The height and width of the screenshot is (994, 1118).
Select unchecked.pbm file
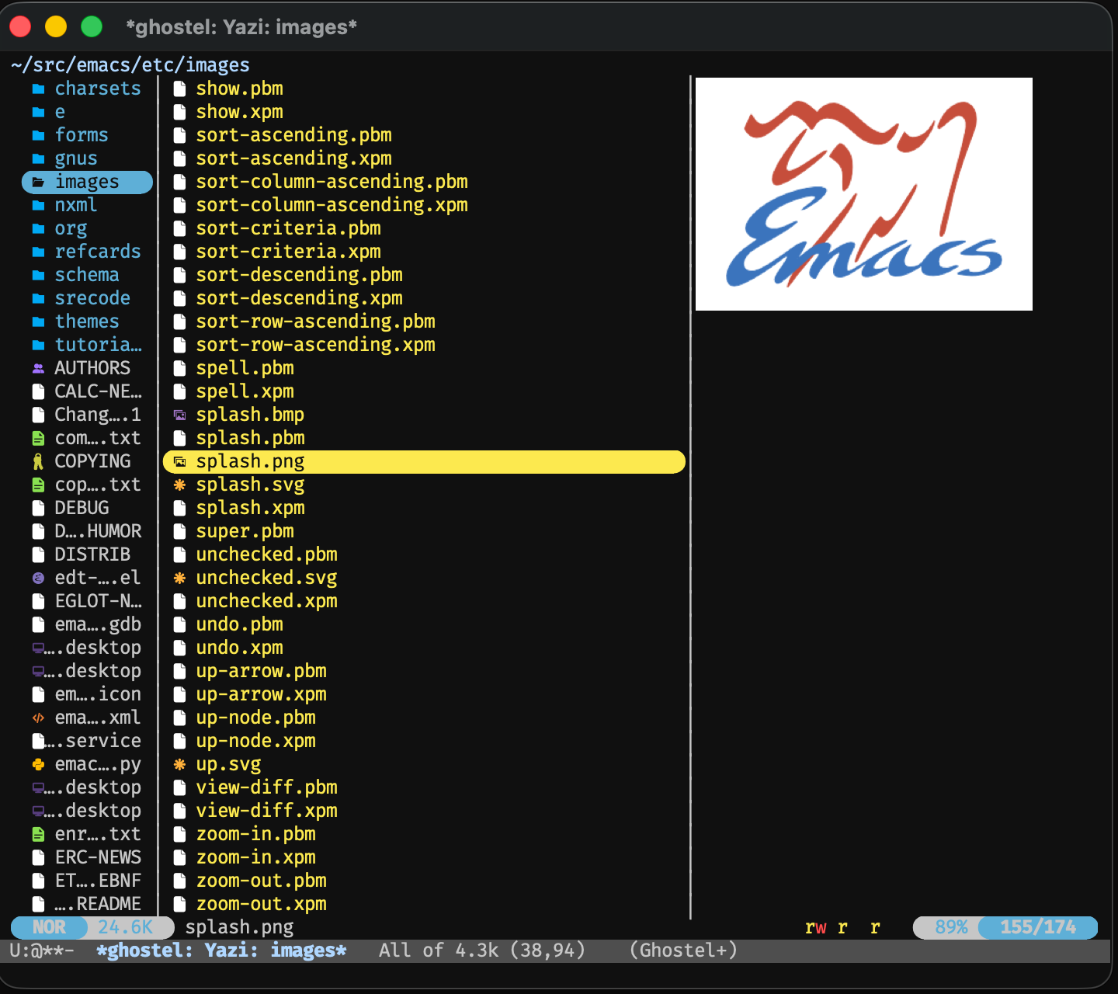pyautogui.click(x=266, y=554)
